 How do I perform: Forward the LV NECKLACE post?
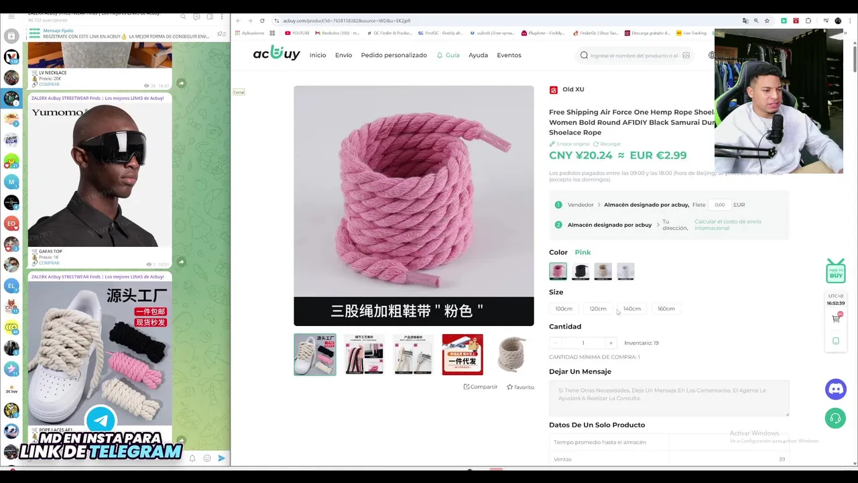tap(181, 83)
